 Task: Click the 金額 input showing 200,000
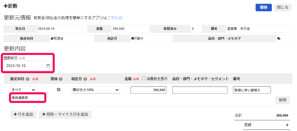pyautogui.click(x=148, y=90)
